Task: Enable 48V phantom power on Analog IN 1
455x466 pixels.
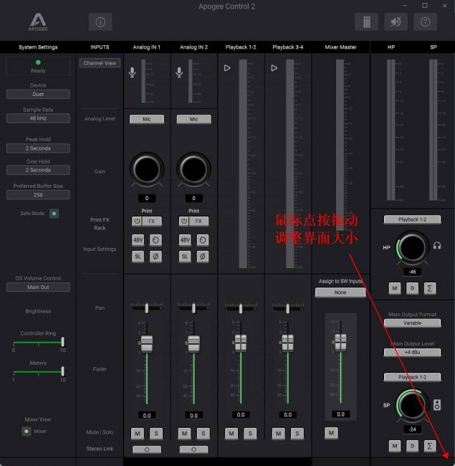Action: [x=138, y=240]
